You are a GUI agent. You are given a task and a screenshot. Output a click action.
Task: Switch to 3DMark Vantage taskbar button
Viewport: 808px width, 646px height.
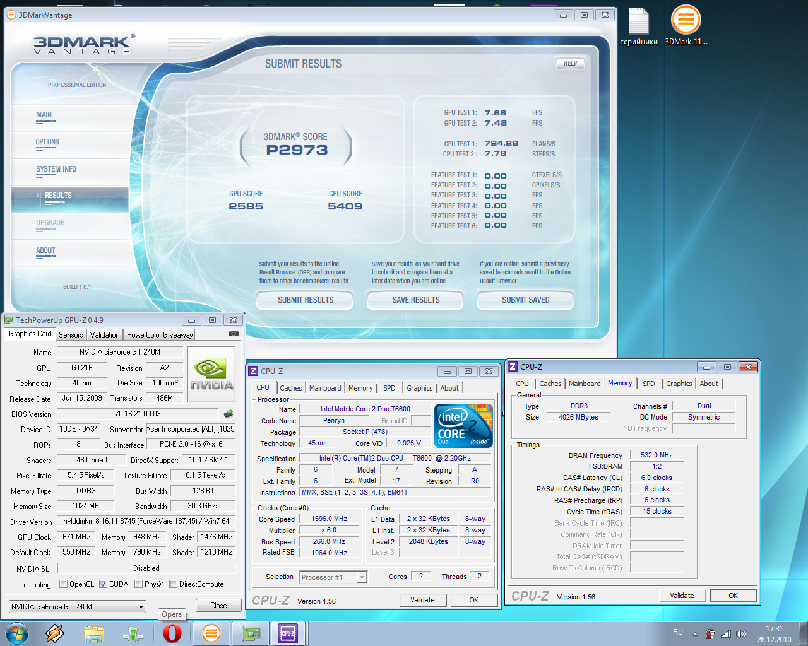coord(211,633)
